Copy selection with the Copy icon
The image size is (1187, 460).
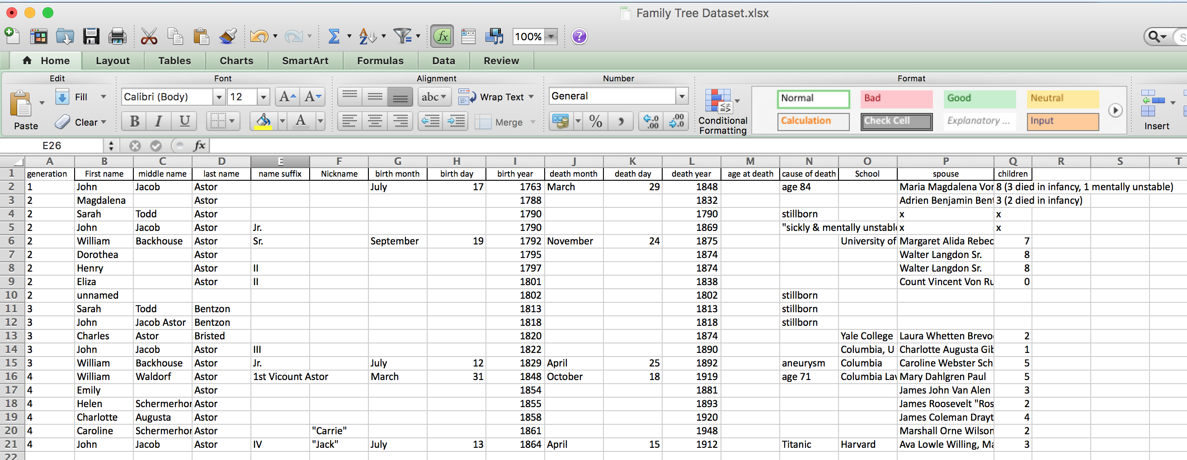175,36
